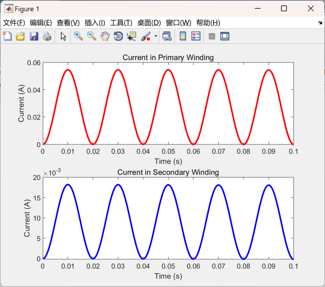
Task: Open the 编辑(E) menu
Action: (41, 23)
